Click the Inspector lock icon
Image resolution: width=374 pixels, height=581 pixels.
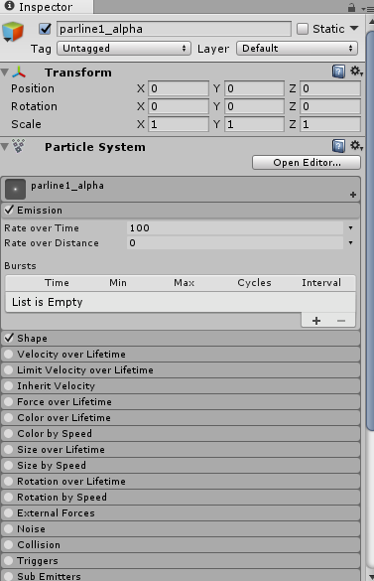351,7
